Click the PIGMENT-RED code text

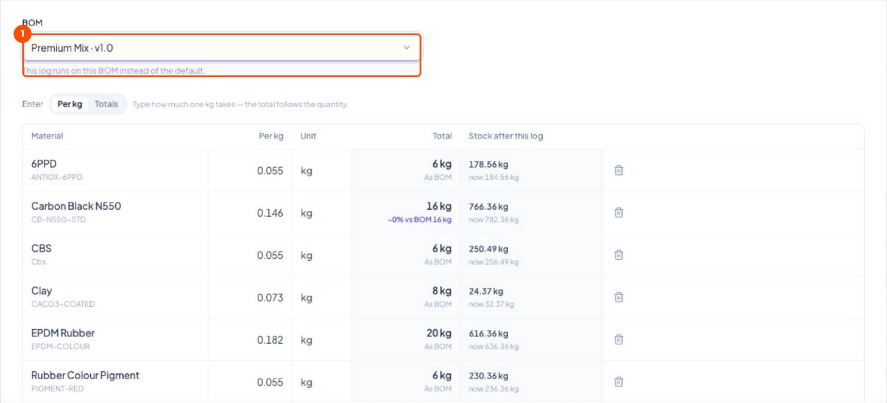[57, 388]
